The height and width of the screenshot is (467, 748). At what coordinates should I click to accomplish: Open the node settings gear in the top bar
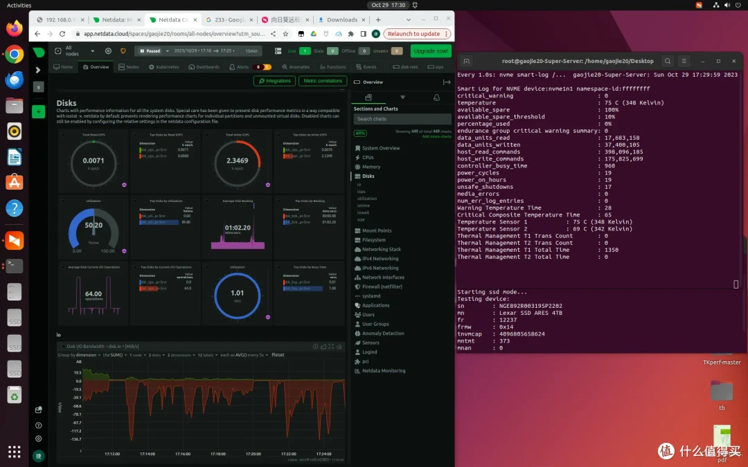(107, 51)
